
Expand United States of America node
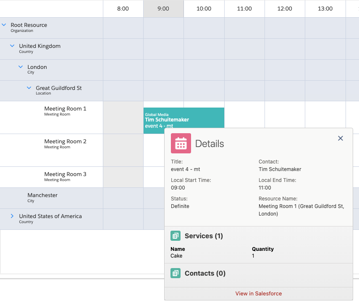click(13, 216)
